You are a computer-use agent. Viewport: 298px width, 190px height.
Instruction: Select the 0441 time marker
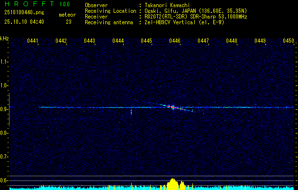click(33, 41)
